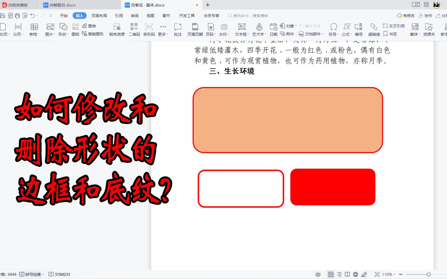Open the 页面布局 ribbon tab
This screenshot has height=279, width=447.
point(99,16)
